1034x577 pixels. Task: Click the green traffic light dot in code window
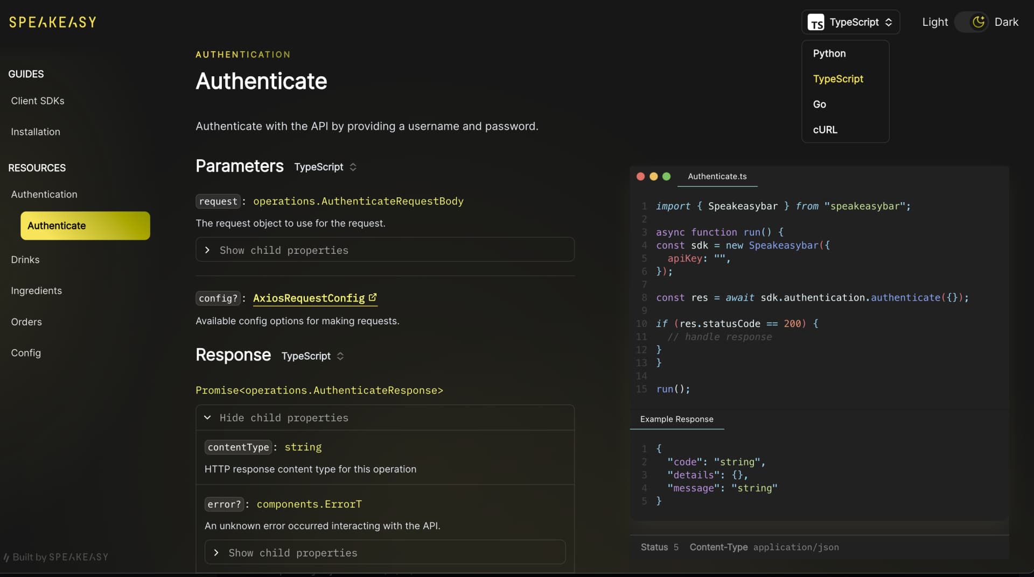point(666,176)
